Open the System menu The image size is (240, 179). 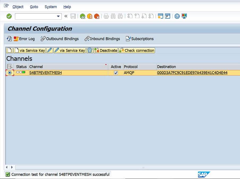pos(51,7)
